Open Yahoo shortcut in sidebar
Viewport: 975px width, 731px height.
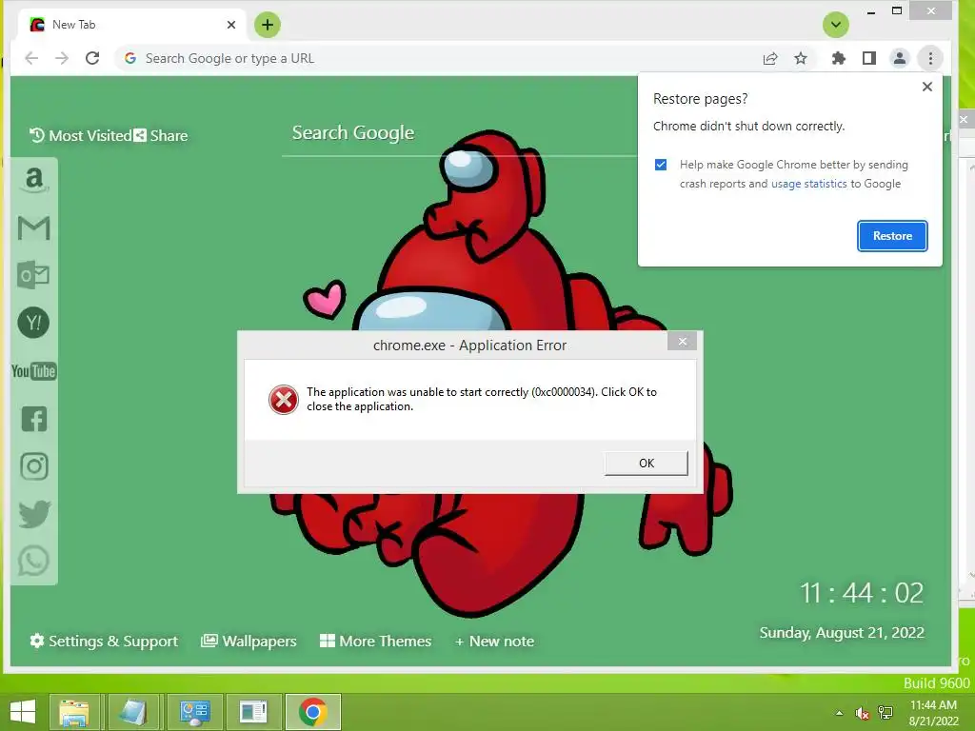tap(33, 323)
